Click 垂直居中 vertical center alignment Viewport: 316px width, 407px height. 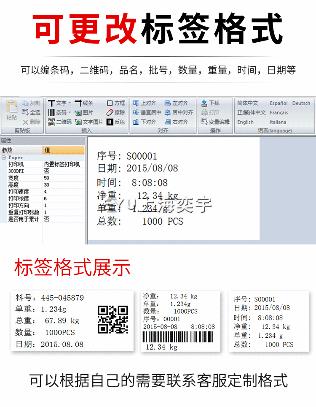[136, 113]
